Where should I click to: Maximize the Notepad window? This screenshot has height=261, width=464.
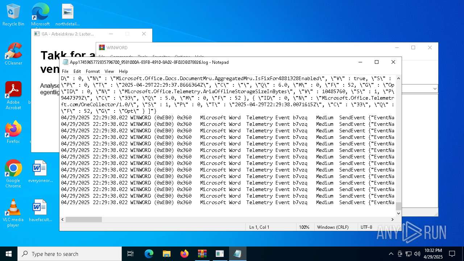point(377,62)
